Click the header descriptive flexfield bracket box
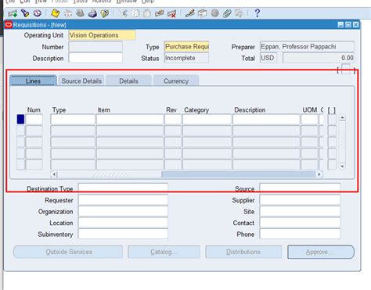Screen dimensions: 371x290 [346, 69]
